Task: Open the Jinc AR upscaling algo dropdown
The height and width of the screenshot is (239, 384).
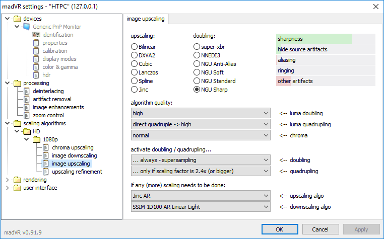Action: point(201,196)
